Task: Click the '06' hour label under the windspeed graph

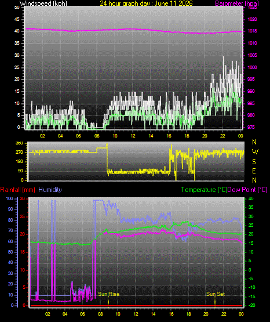Action: point(79,136)
